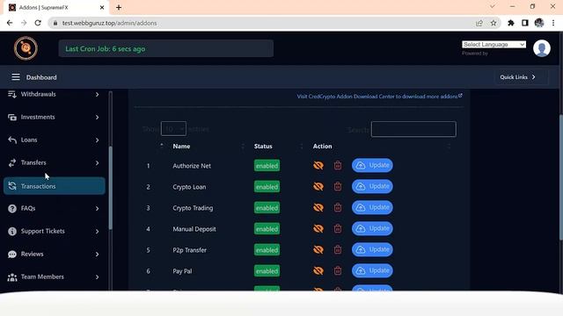The width and height of the screenshot is (563, 316).
Task: Delete the P2p Transfer addon
Action: point(338,249)
